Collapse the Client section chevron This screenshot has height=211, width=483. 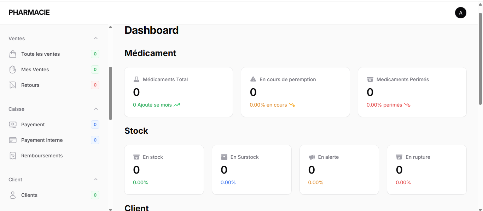coord(95,179)
